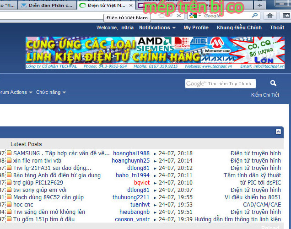Focus the Google Tìm kiếm Tùy Chỉnh search box
Screen dimensions: 291x229
point(220,83)
